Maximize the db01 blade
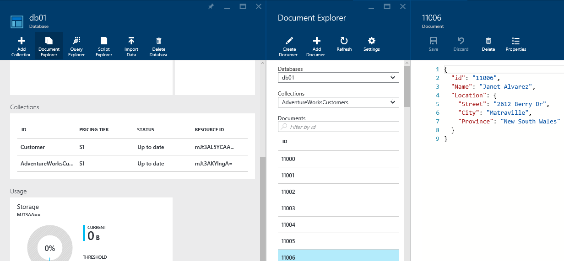 tap(243, 6)
